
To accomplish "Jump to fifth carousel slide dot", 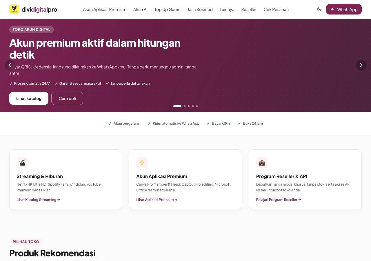I will (197, 106).
